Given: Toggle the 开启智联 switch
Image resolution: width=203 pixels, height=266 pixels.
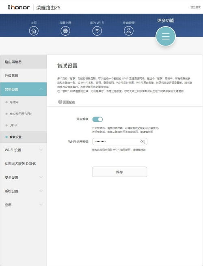Looking at the screenshot, I should click(x=97, y=119).
